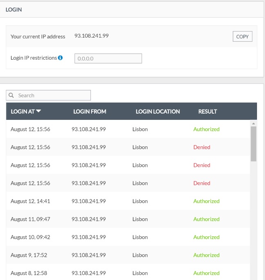Click the sort arrow next to LOGIN AT
265x280 pixels.
click(x=38, y=111)
